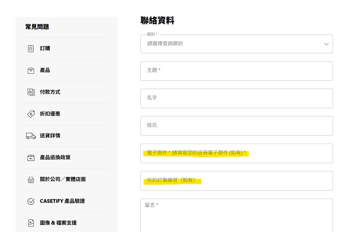Click the 付款方式 receipt icon
Image resolution: width=348 pixels, height=232 pixels.
[x=31, y=92]
